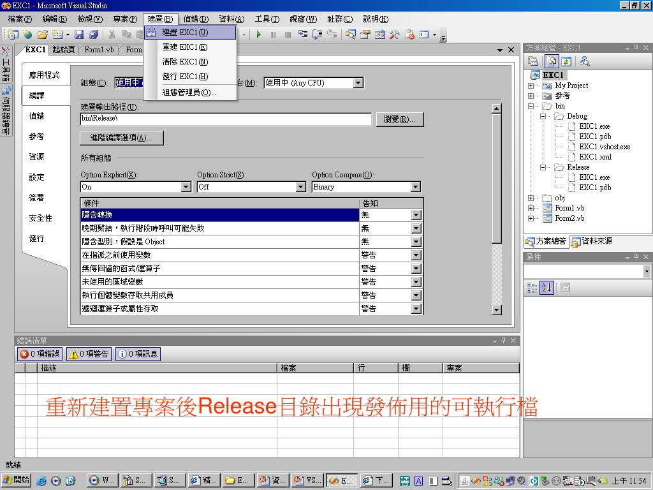Choose 清除 EXC1 in the open menu

[190, 62]
